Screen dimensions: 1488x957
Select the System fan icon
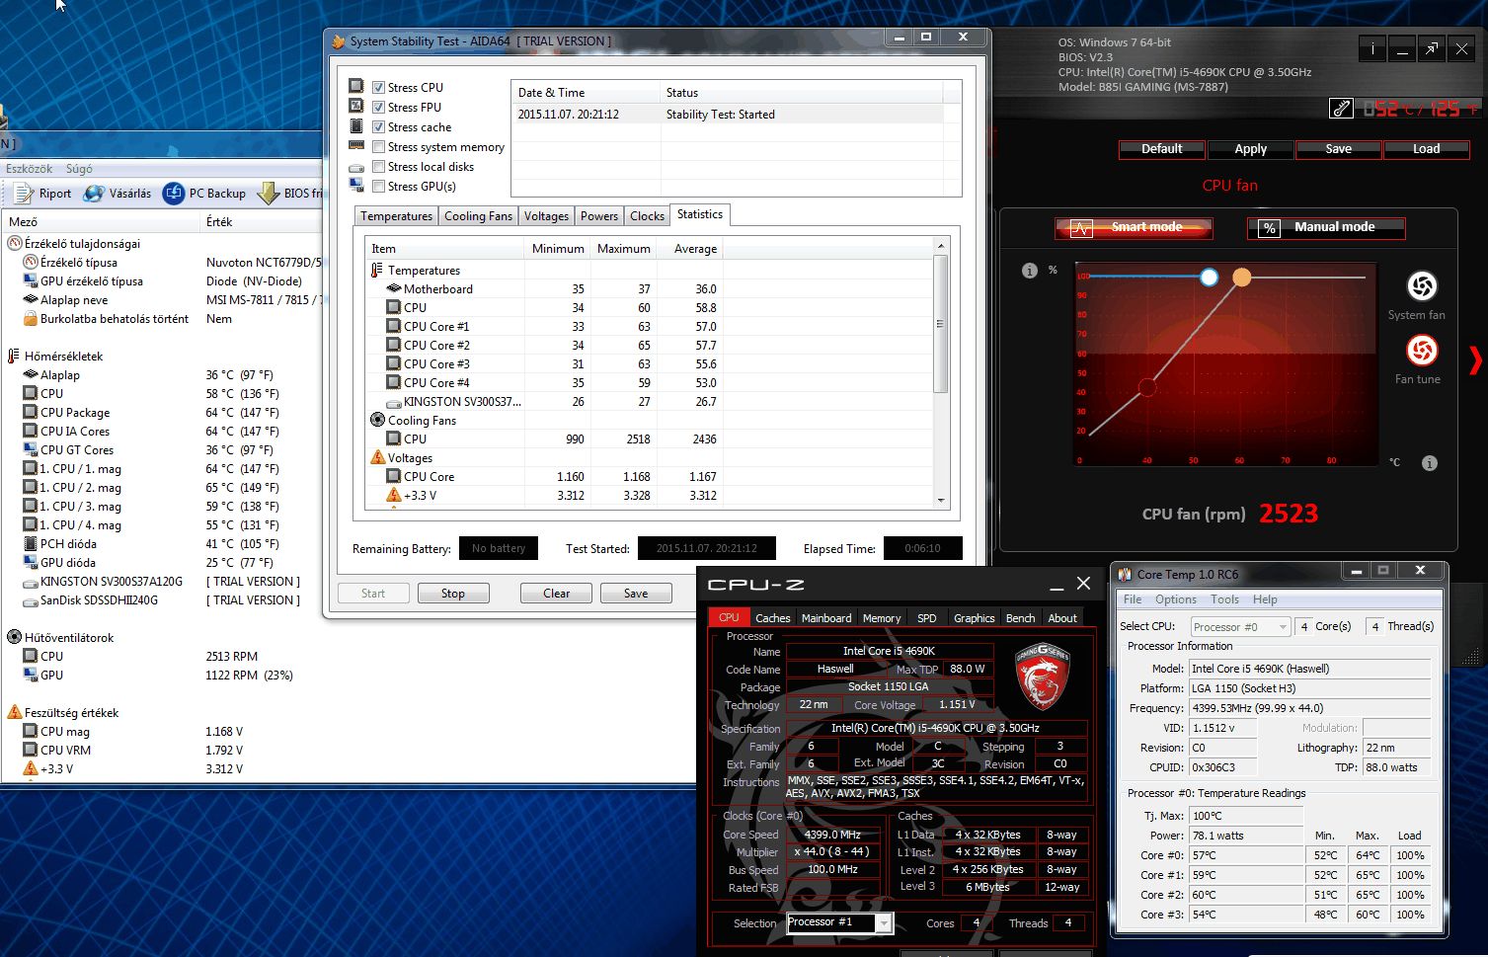[x=1422, y=286]
